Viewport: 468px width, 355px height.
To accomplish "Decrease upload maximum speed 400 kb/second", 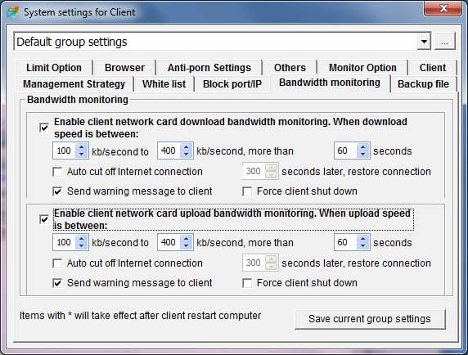I will pos(187,246).
